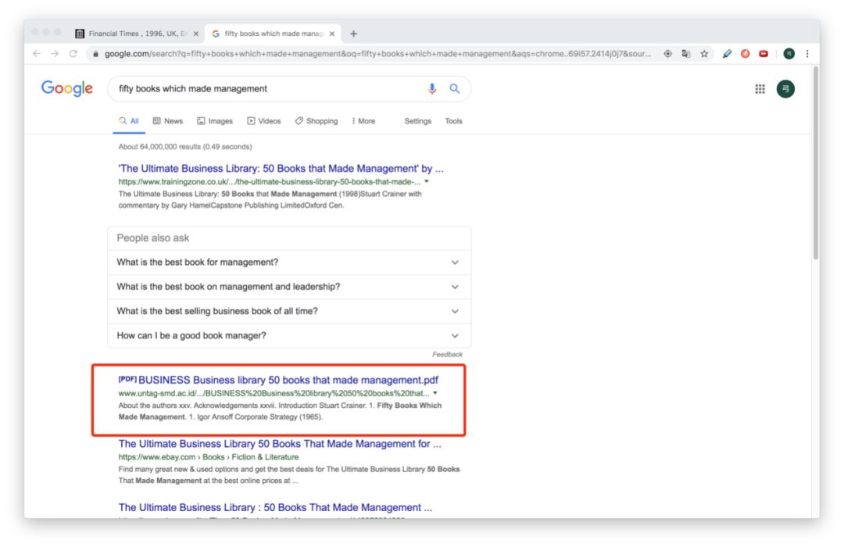Click the Google logo

coord(66,88)
